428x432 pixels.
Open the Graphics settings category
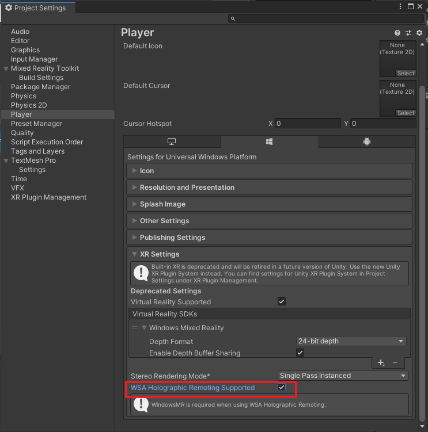(25, 50)
